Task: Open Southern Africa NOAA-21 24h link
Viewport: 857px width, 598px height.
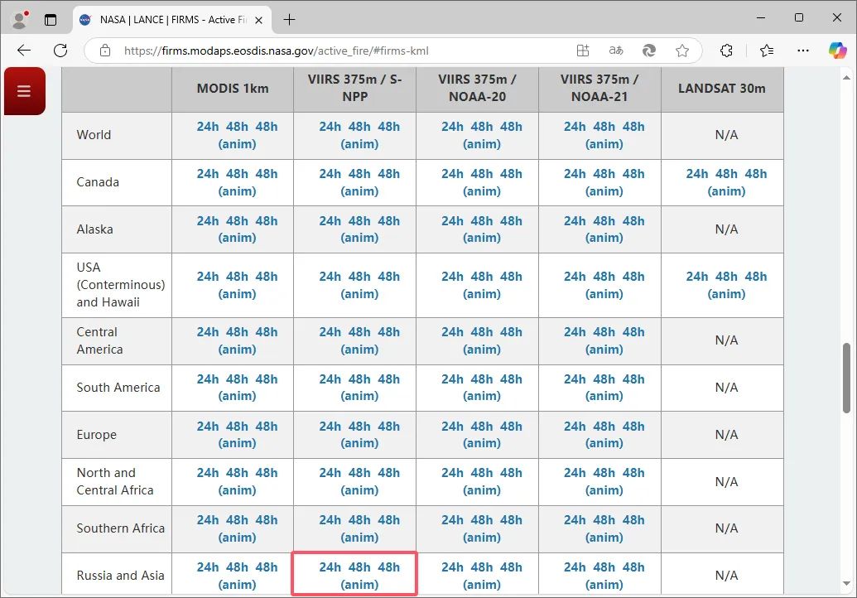Action: click(575, 520)
